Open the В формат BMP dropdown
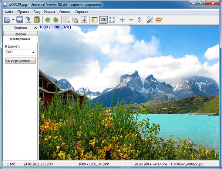The height and width of the screenshot is (169, 222). pyautogui.click(x=20, y=52)
